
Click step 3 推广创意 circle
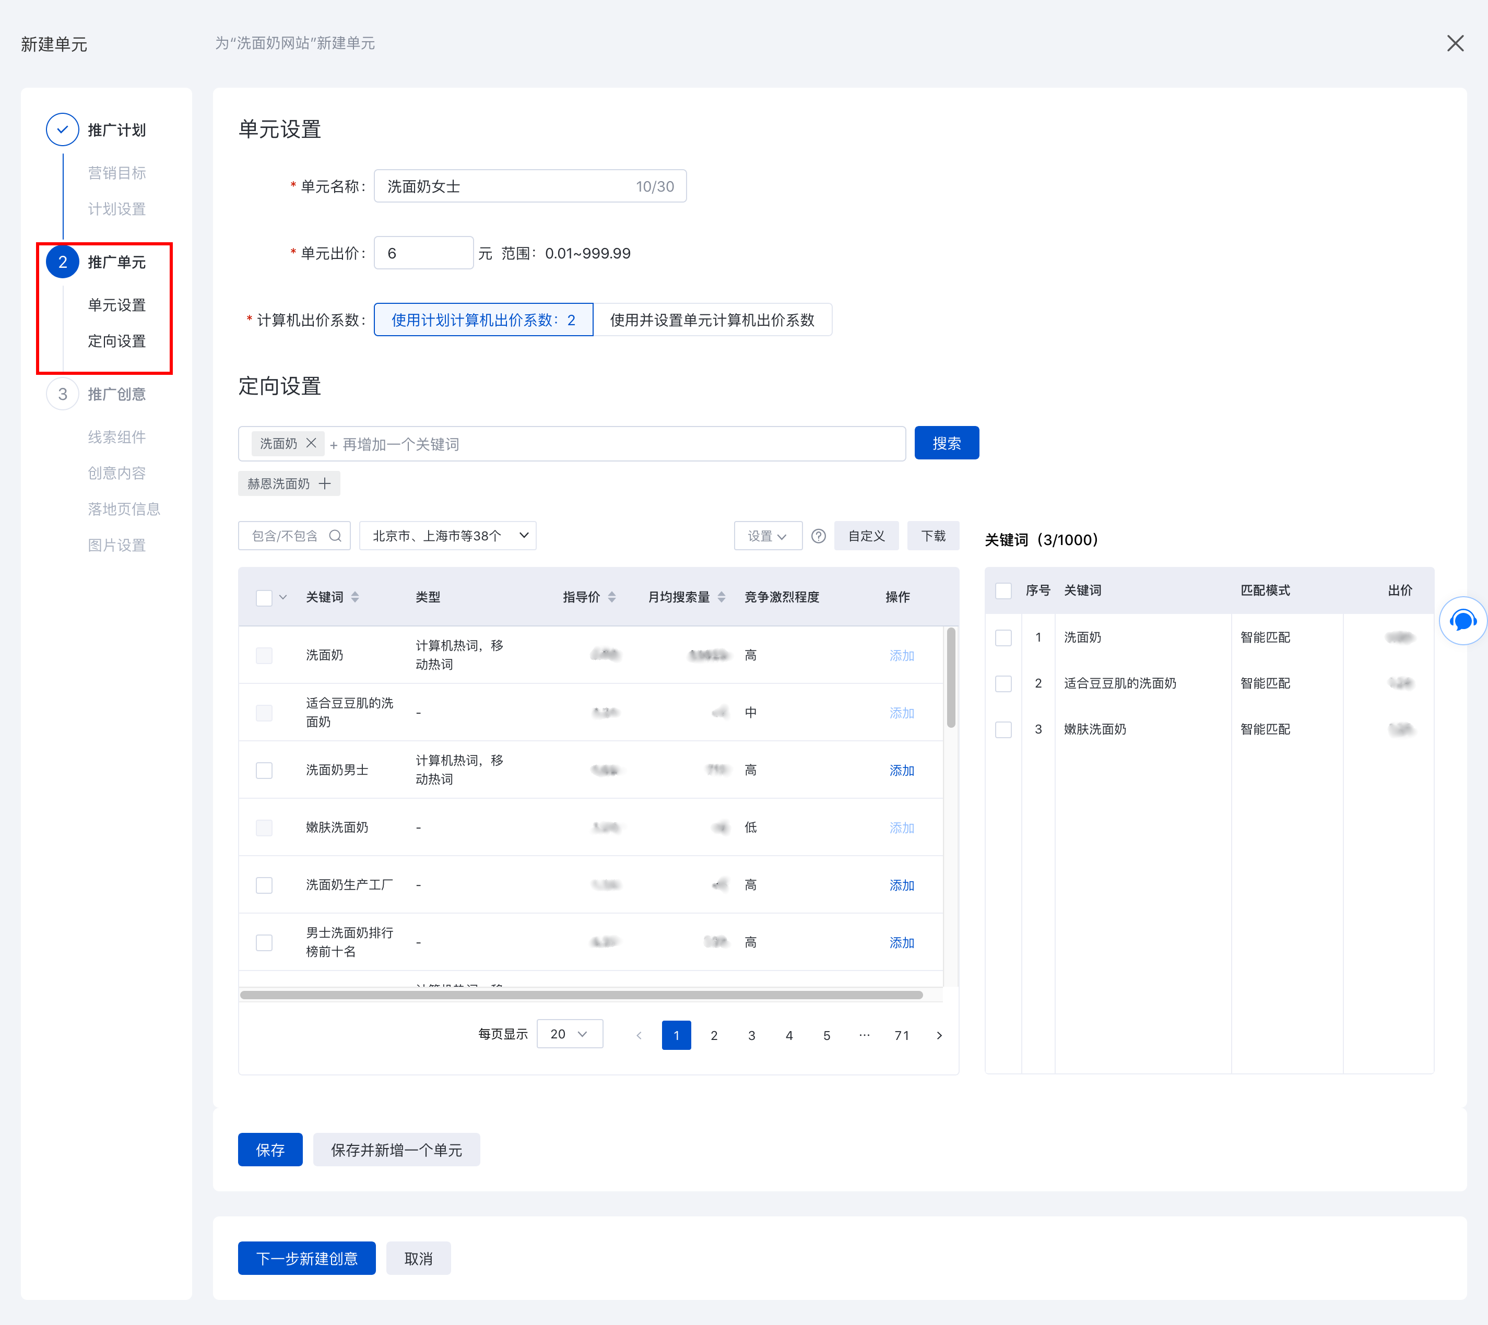[63, 394]
